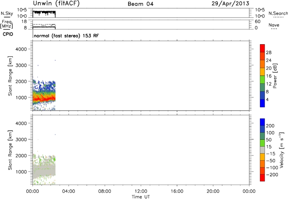288x199 pixels.
Task: Click the "Time UT" axis title
Action: pos(141,197)
